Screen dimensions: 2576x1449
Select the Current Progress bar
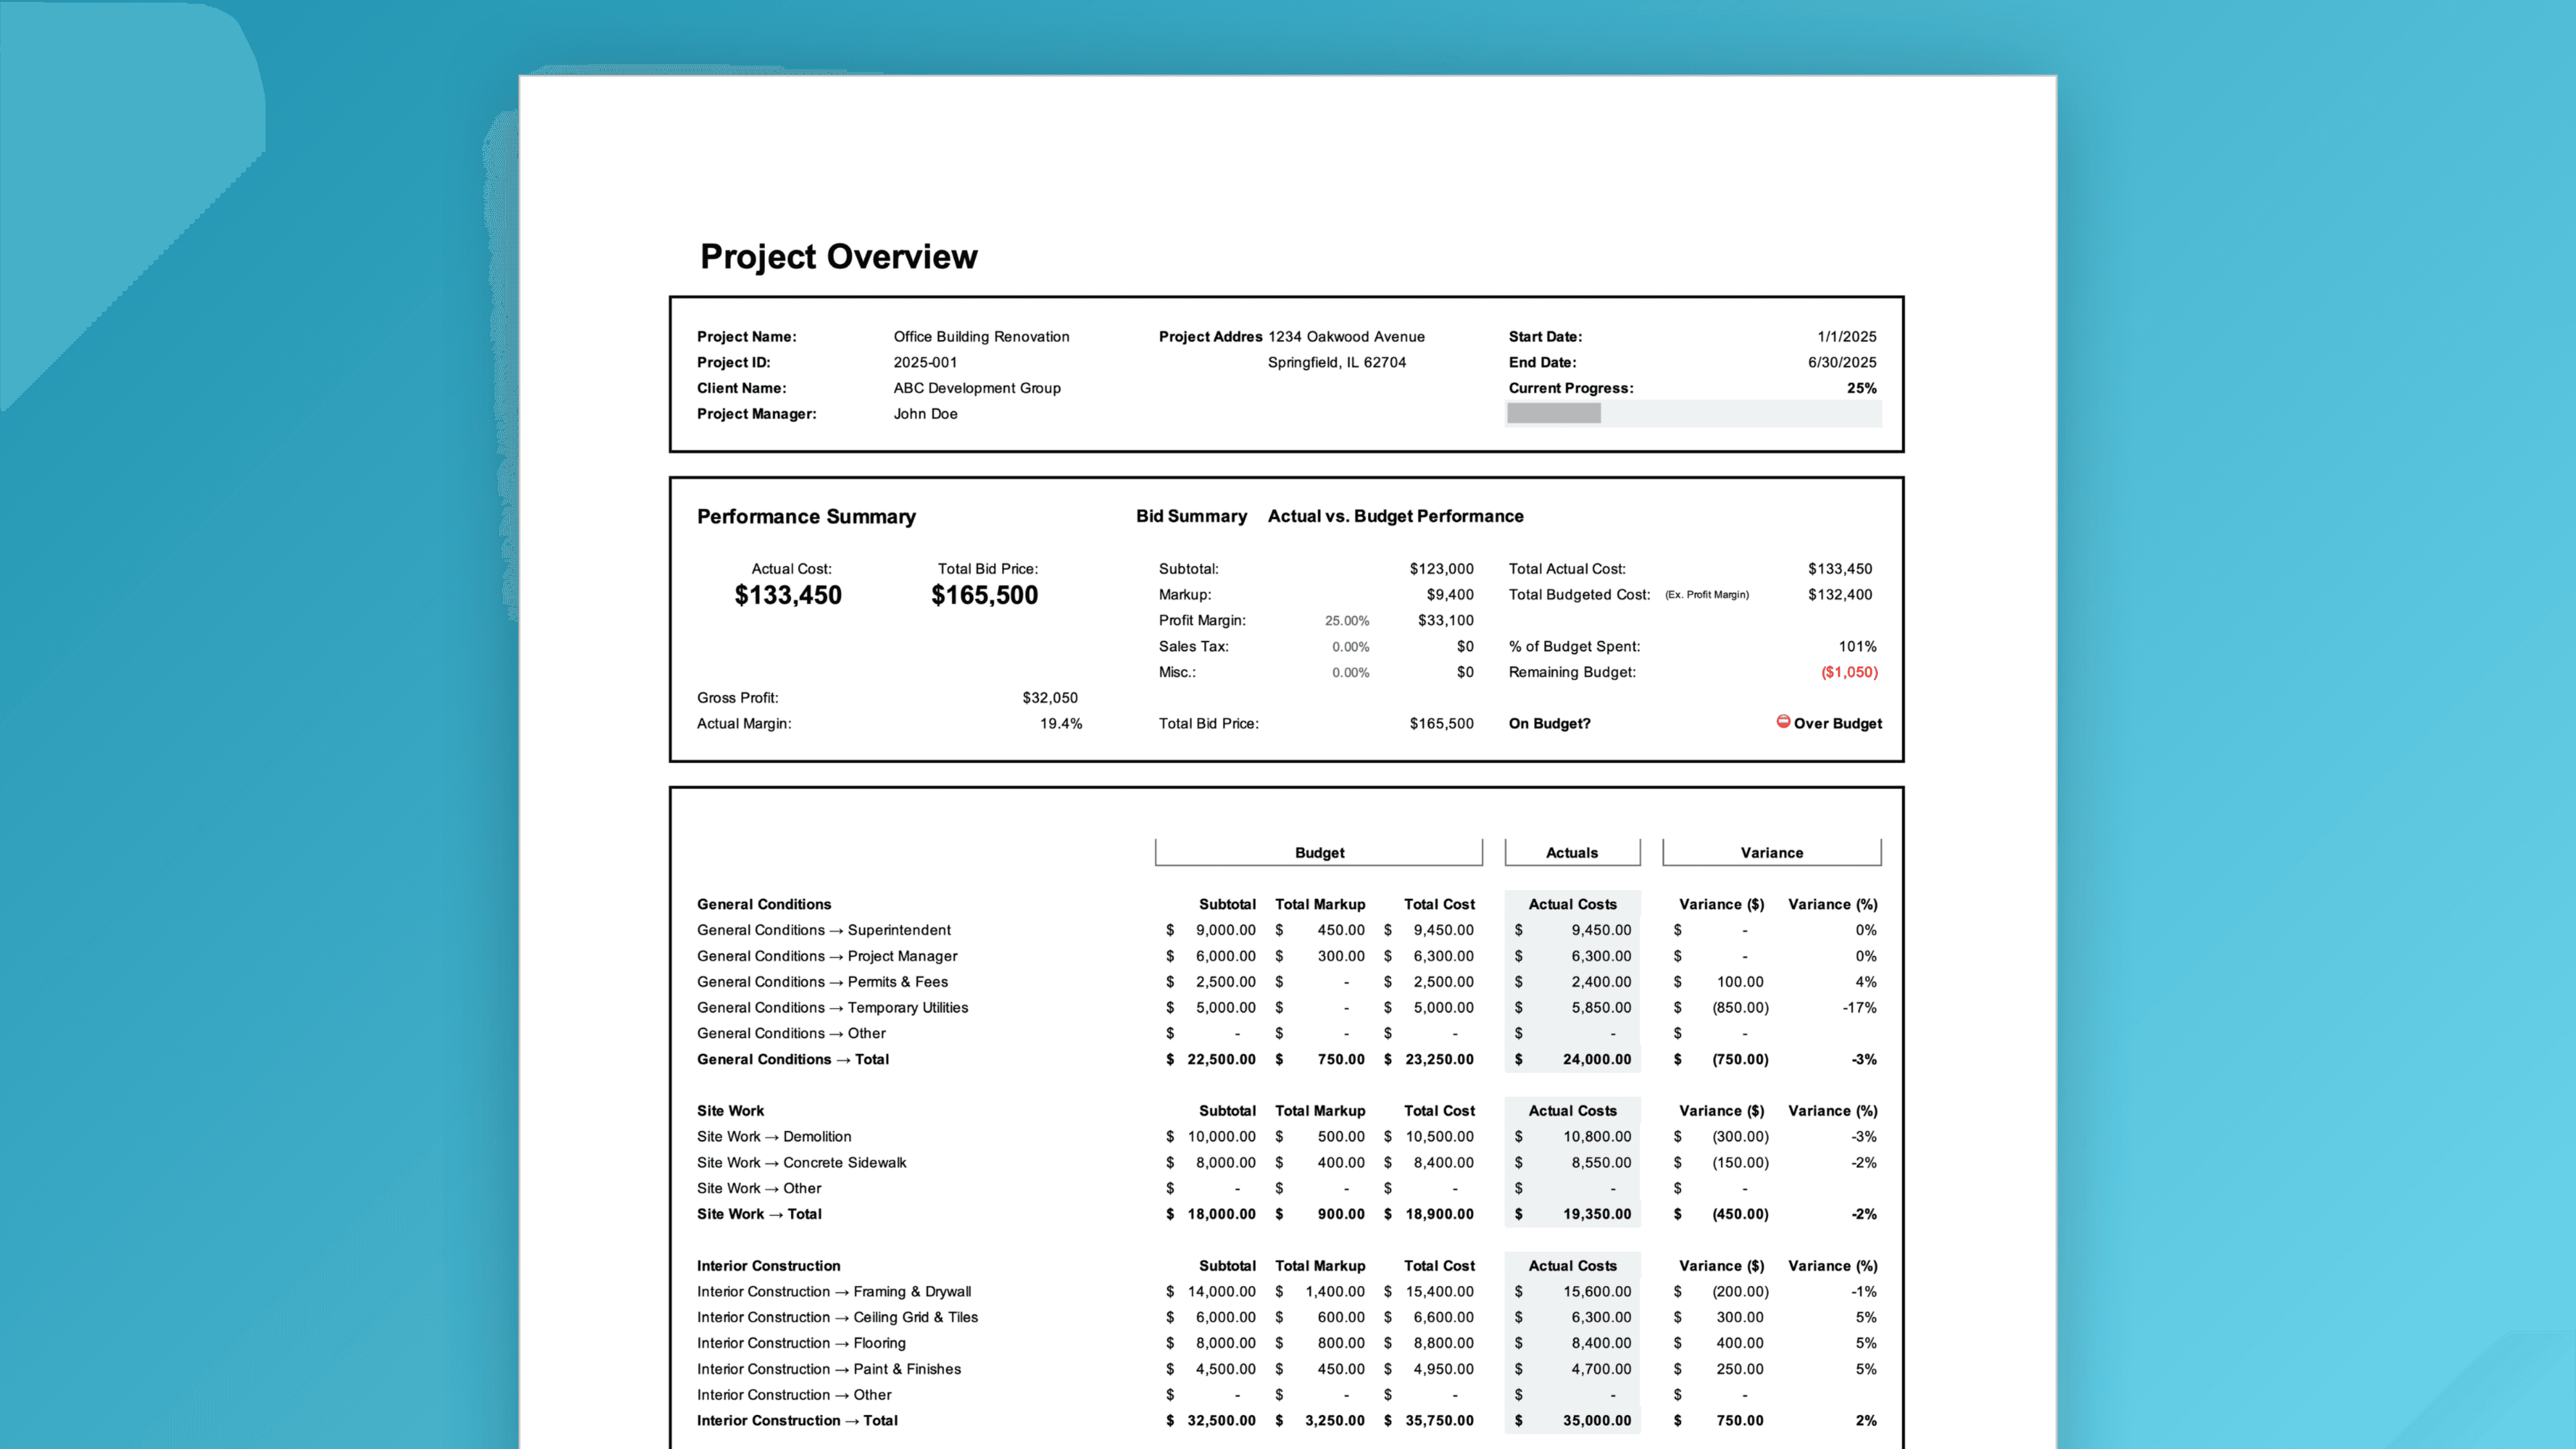click(1693, 413)
